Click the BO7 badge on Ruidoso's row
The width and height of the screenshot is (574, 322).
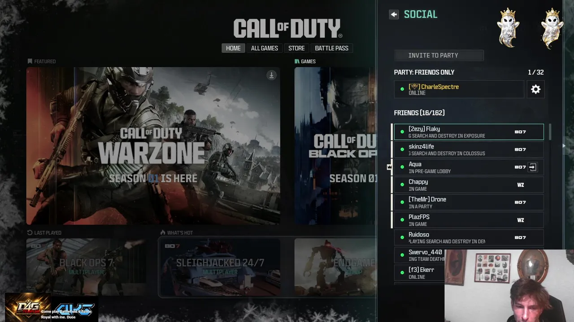pos(520,237)
